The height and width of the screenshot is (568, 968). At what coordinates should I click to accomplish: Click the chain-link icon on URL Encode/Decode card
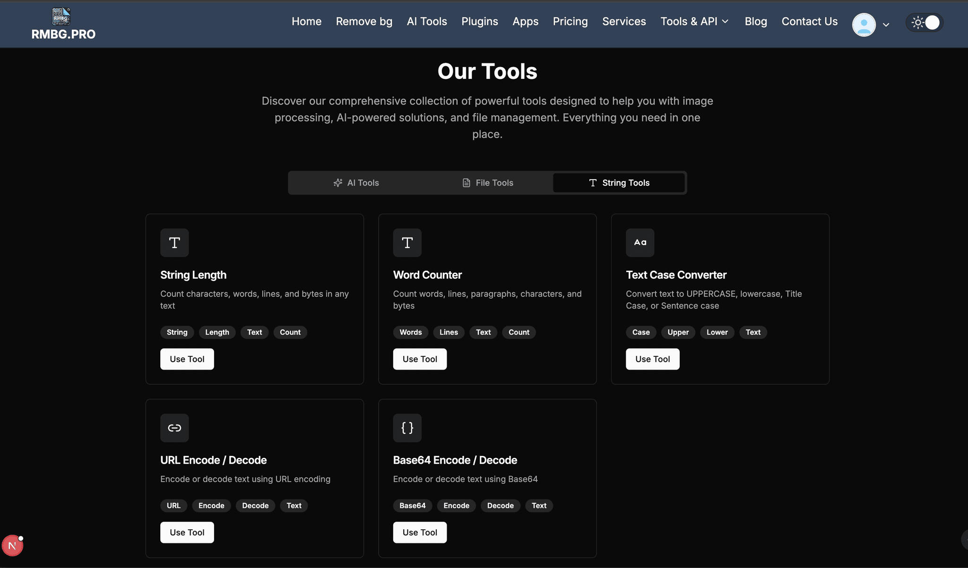tap(174, 428)
